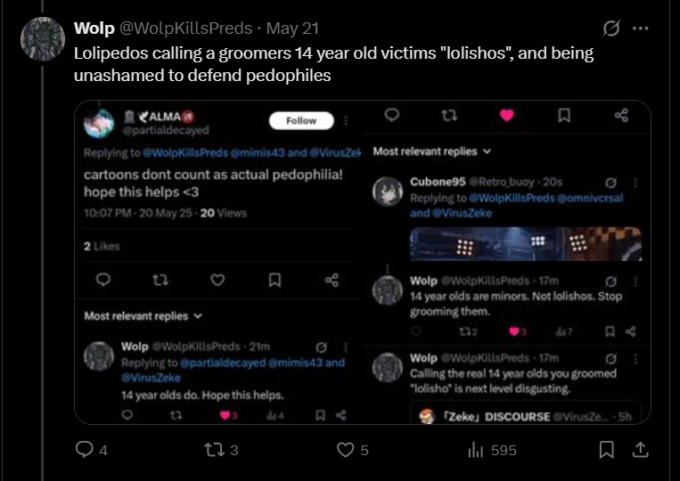Open the May 21 timestamp link
Viewport: 680px width, 481px height.
click(292, 29)
